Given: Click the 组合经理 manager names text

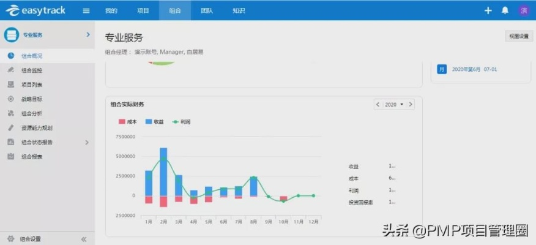Looking at the screenshot, I should tap(168, 52).
